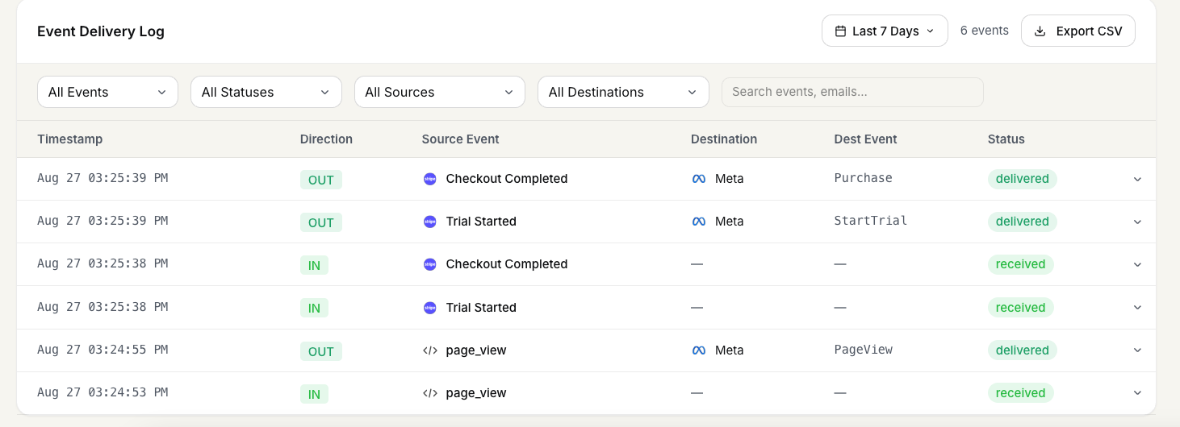
Task: Click code icon on the received page_view row
Action: [430, 393]
